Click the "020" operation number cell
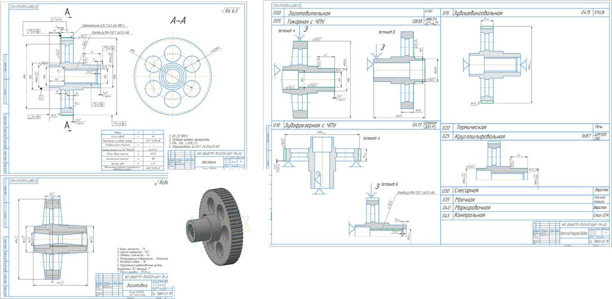This screenshot has width=612, height=299. coord(446,128)
